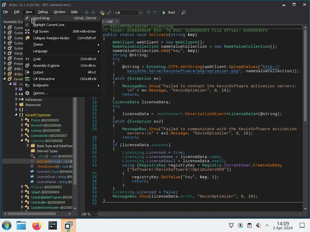Viewport: 310px width, 232px height.
Task: Click the Derived Types folder icon
Action: point(33,151)
